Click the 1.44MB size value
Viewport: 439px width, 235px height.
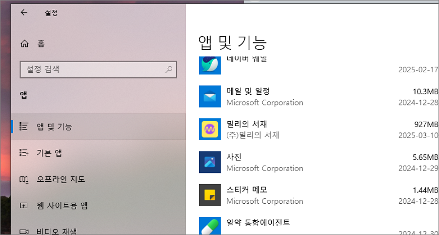click(x=425, y=190)
